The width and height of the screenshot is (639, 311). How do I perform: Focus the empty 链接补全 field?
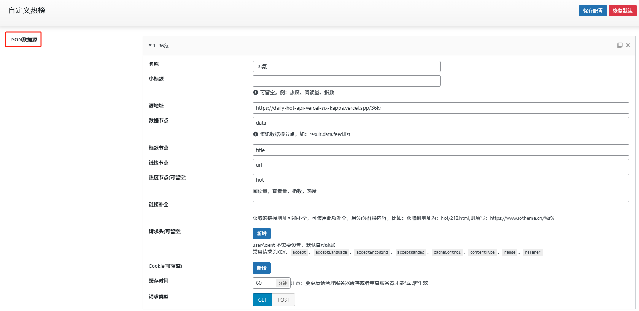(x=441, y=207)
